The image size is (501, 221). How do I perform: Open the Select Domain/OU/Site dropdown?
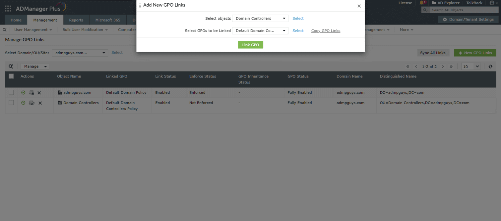(x=80, y=53)
